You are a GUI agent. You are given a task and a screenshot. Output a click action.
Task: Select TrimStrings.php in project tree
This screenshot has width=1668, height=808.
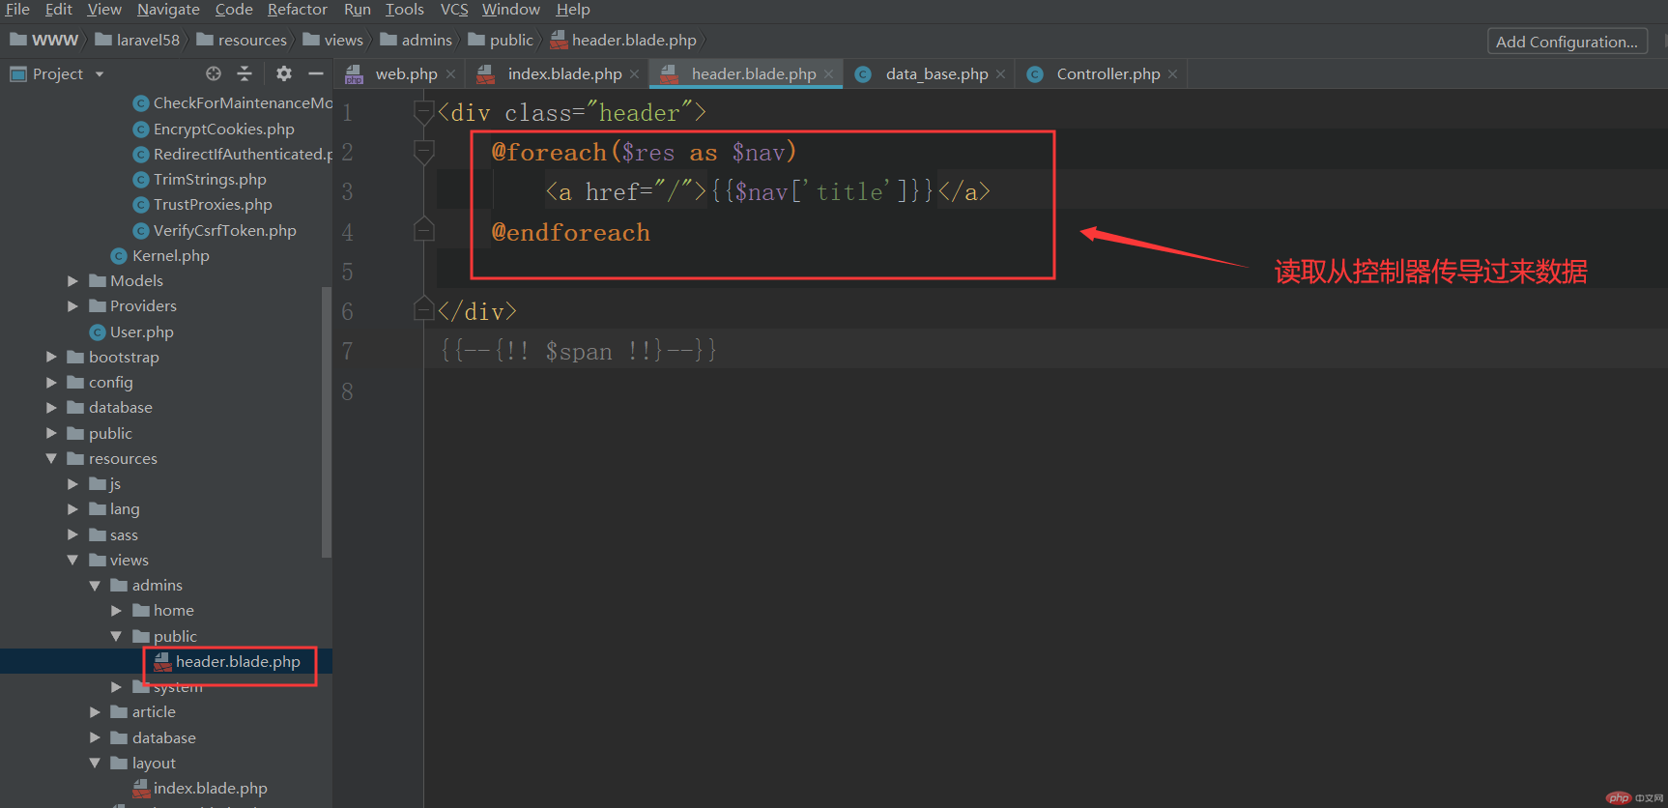199,180
